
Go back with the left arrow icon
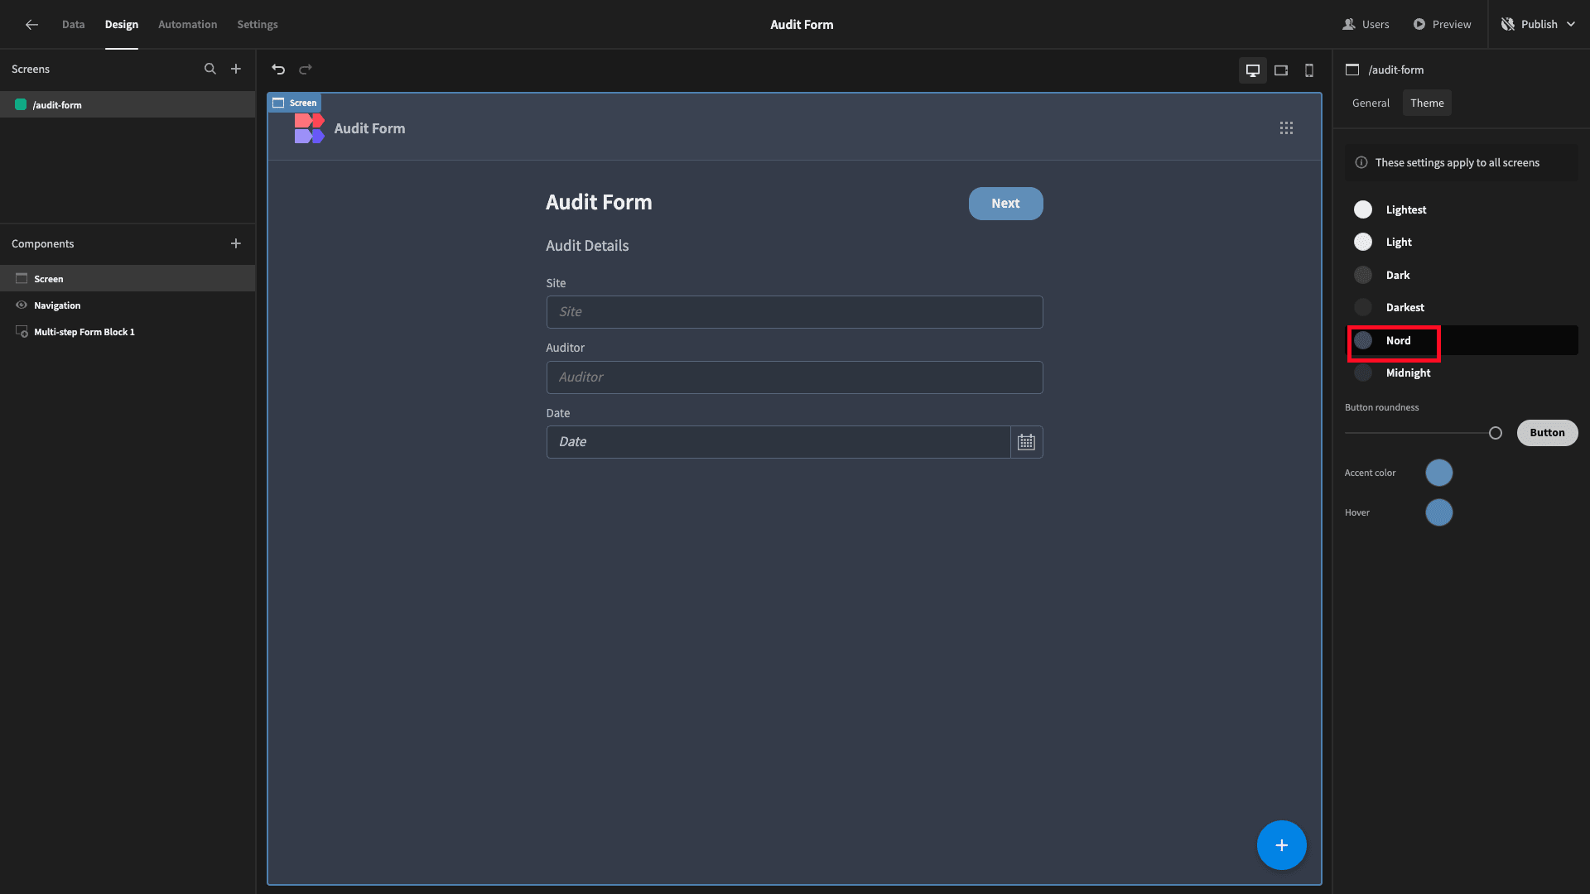31,25
